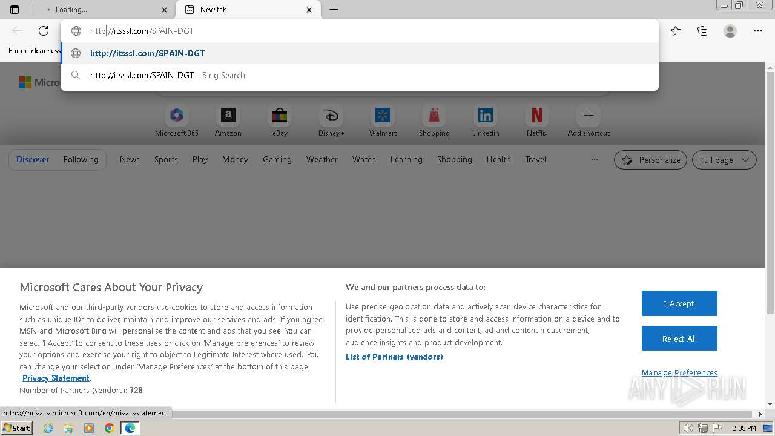The width and height of the screenshot is (775, 436).
Task: Click the Add shortcut plus tile
Action: point(589,121)
